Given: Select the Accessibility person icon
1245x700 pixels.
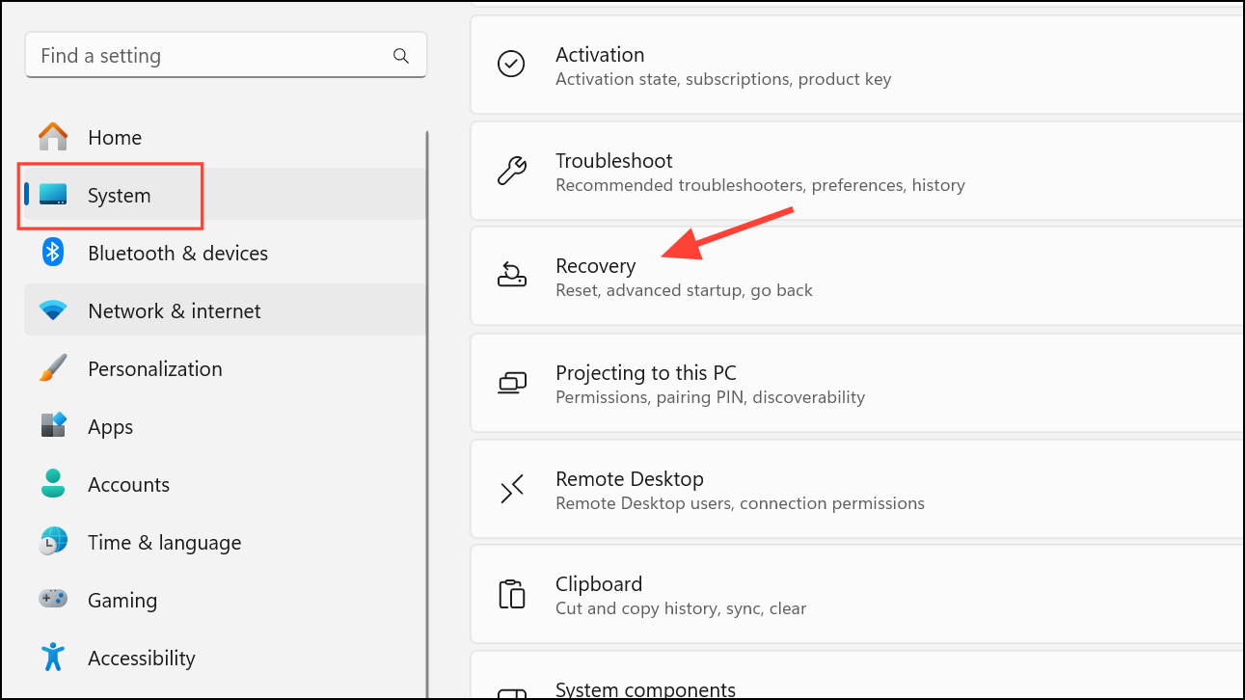Looking at the screenshot, I should [51, 658].
